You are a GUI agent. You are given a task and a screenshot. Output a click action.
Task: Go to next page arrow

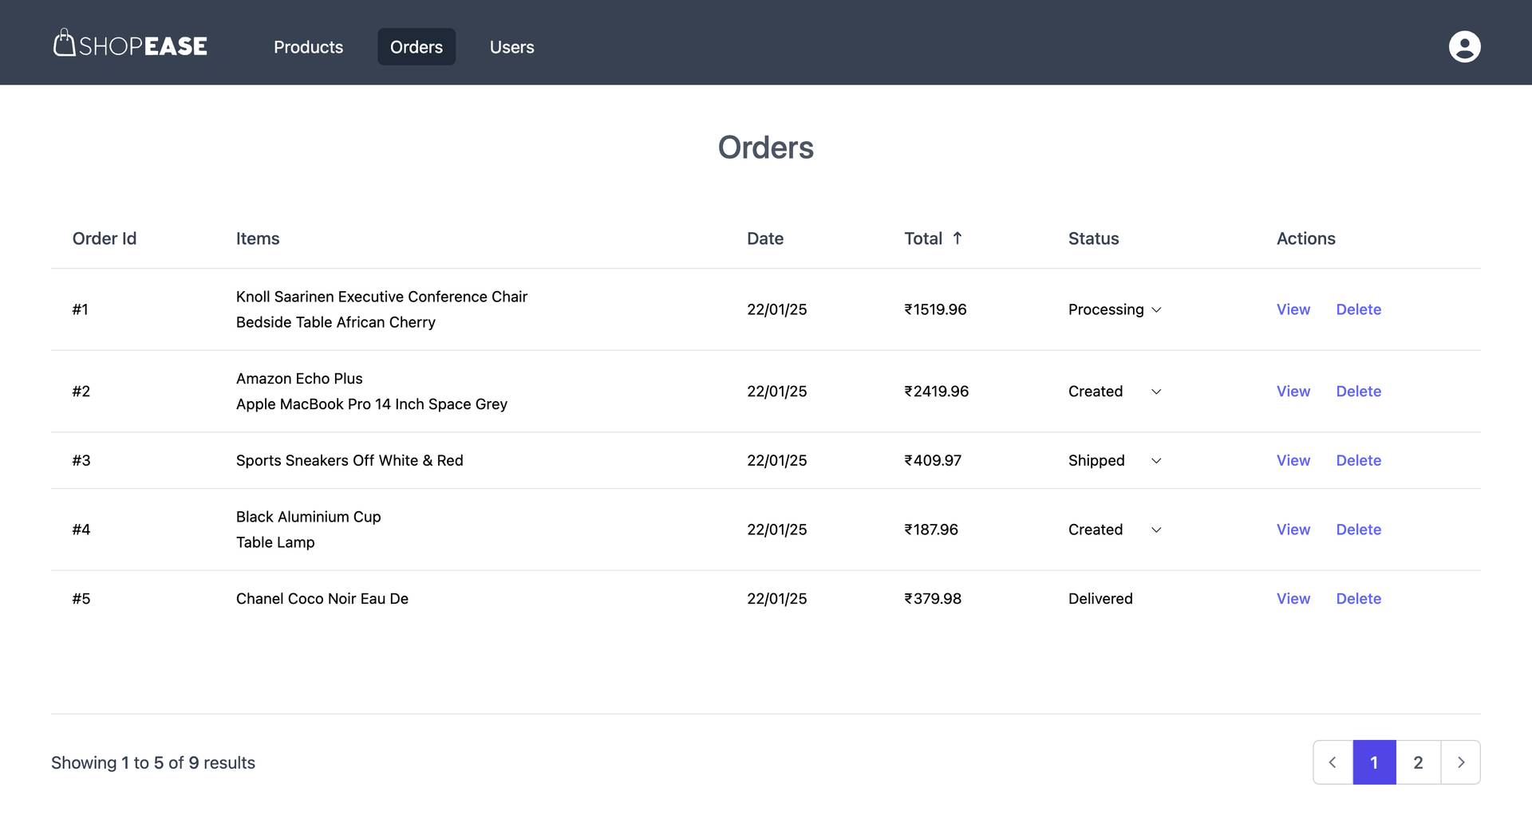(1460, 762)
